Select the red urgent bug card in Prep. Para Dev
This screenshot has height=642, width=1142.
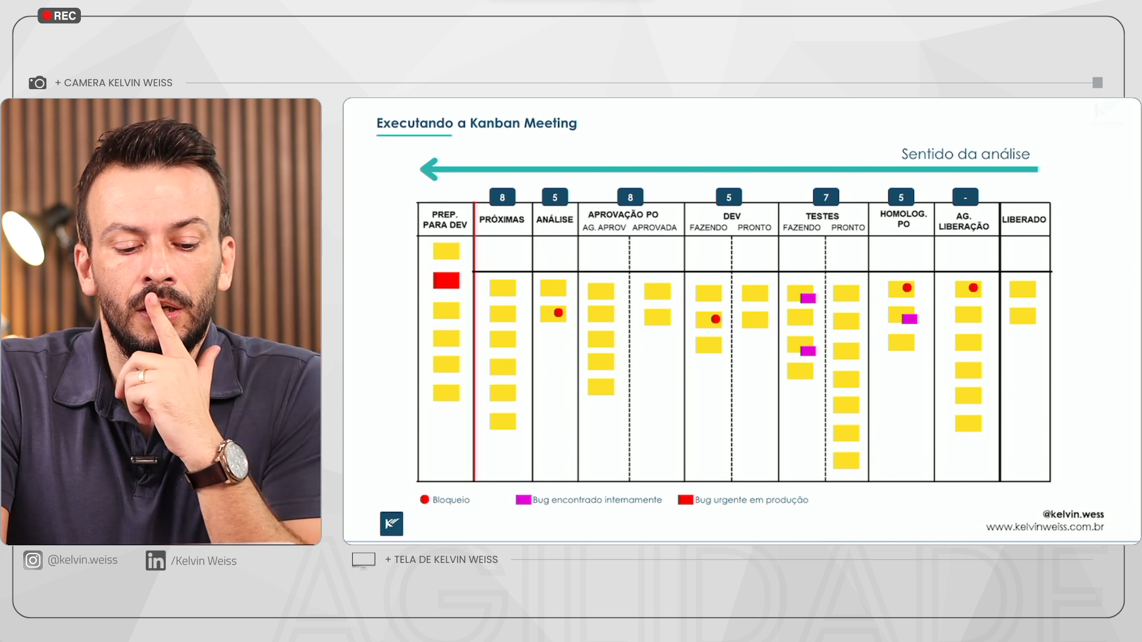click(x=446, y=280)
